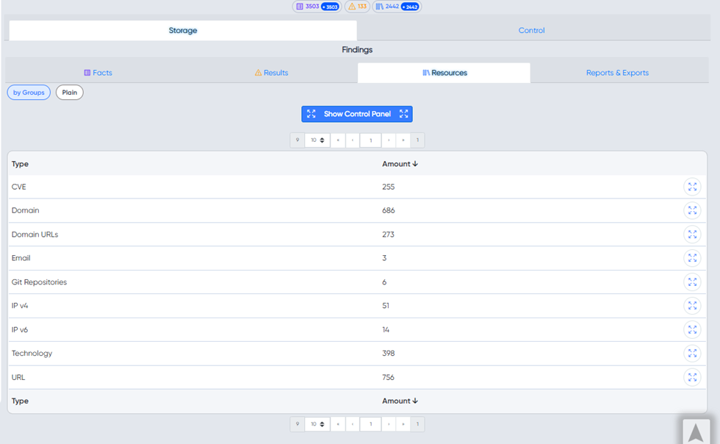The image size is (720, 444).
Task: Click the facts counter badge 3503
Action: pos(317,7)
